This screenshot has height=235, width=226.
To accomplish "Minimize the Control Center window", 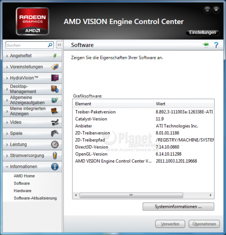I will (x=207, y=10).
